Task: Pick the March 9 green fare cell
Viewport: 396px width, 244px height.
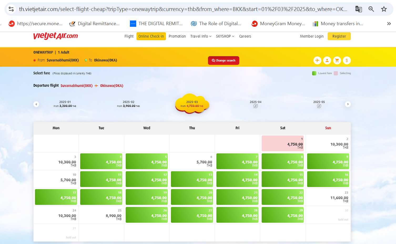Action: tap(328, 161)
